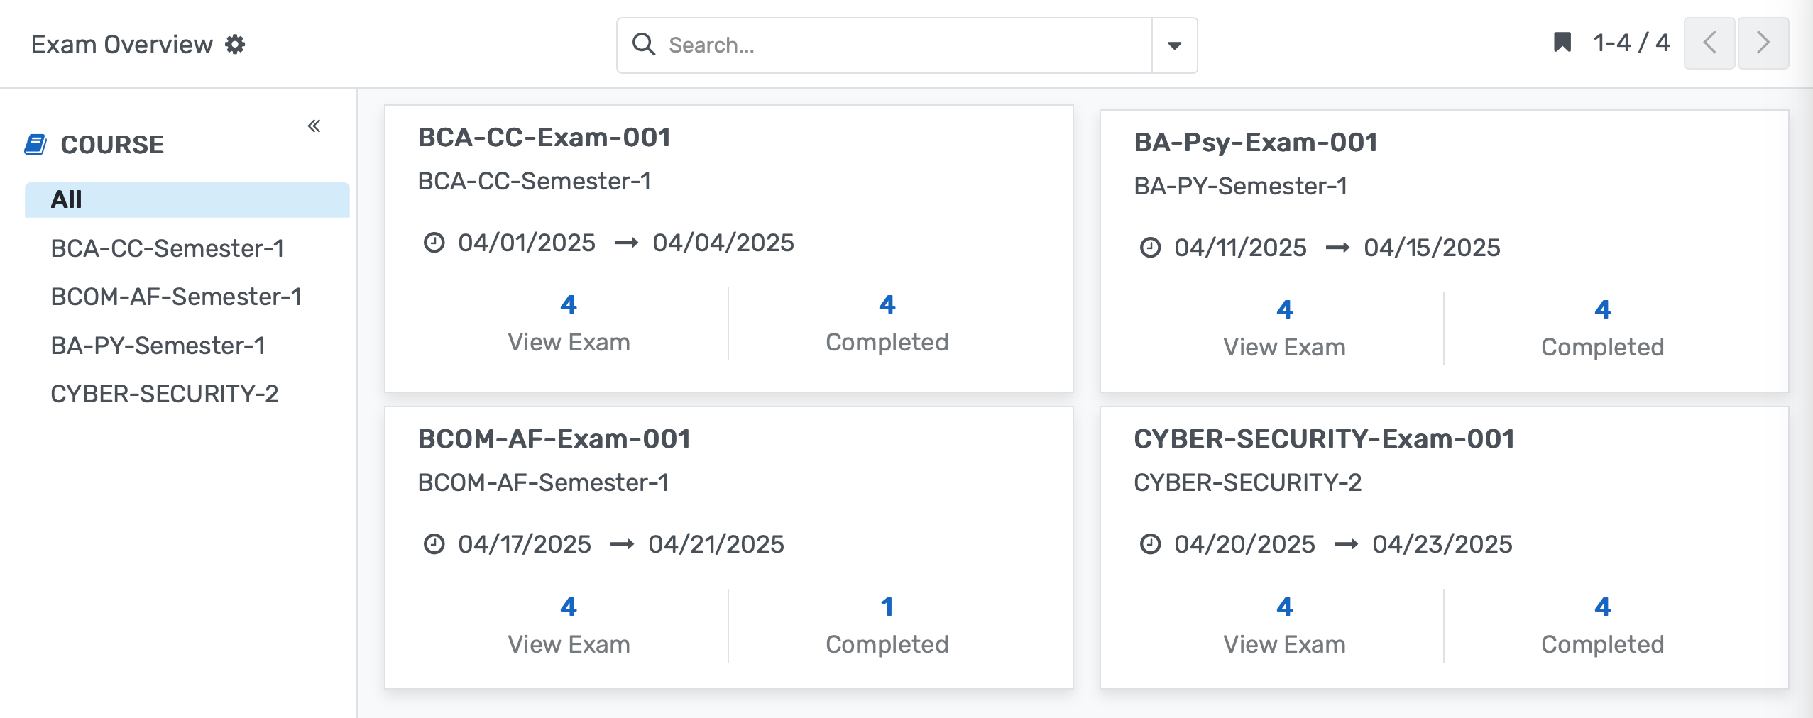This screenshot has width=1813, height=718.
Task: Open Exam Overview settings gear
Action: pos(236,44)
